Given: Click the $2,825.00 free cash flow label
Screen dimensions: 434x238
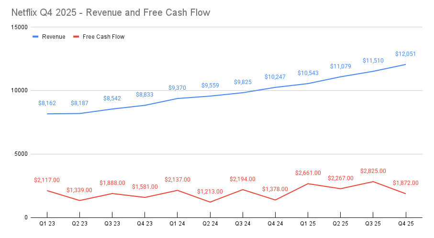Looking at the screenshot, I should (x=373, y=171).
